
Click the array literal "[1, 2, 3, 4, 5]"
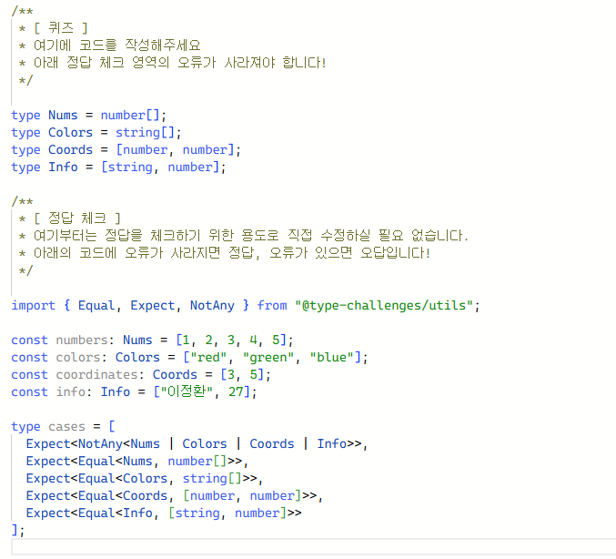pyautogui.click(x=231, y=340)
